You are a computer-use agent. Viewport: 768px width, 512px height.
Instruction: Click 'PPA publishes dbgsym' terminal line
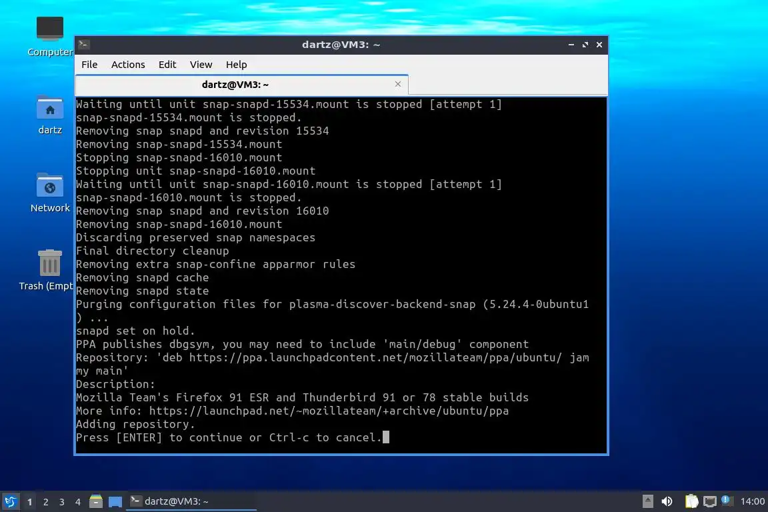point(302,344)
